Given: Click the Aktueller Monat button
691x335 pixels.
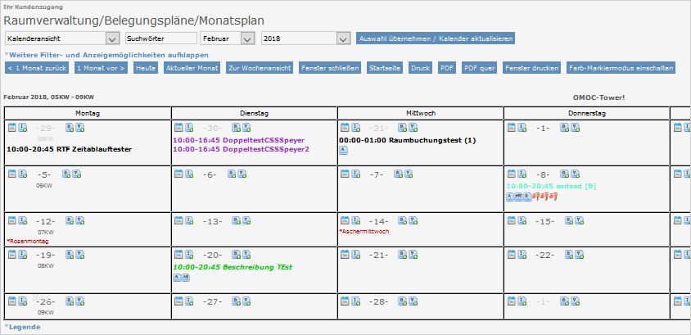Looking at the screenshot, I should (x=192, y=68).
